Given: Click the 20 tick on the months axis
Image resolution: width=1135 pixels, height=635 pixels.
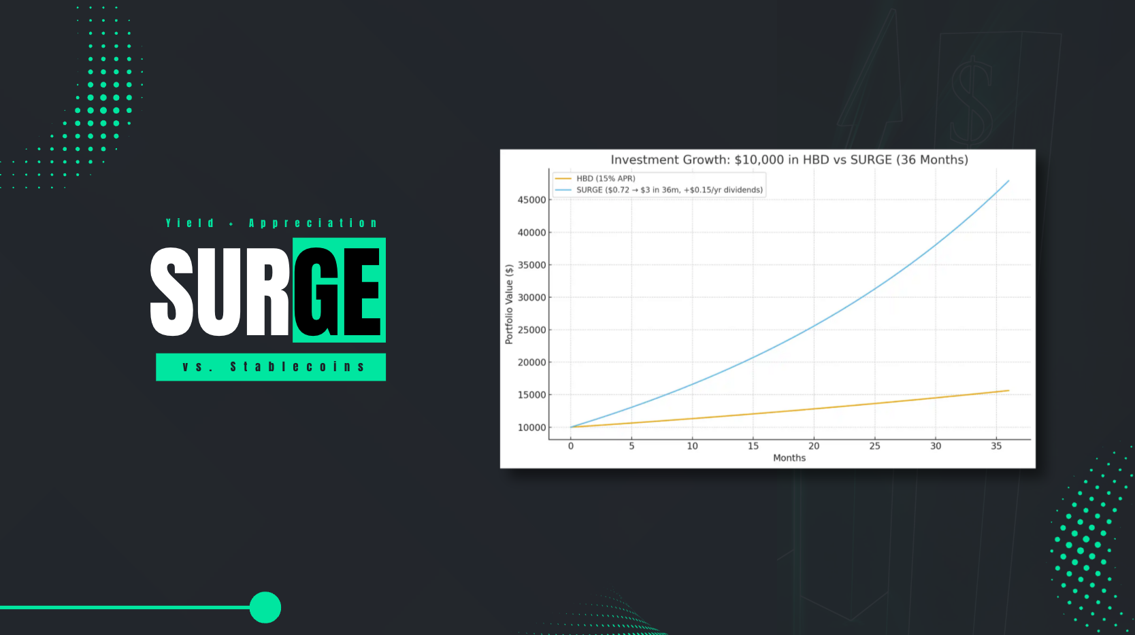Looking at the screenshot, I should click(814, 446).
